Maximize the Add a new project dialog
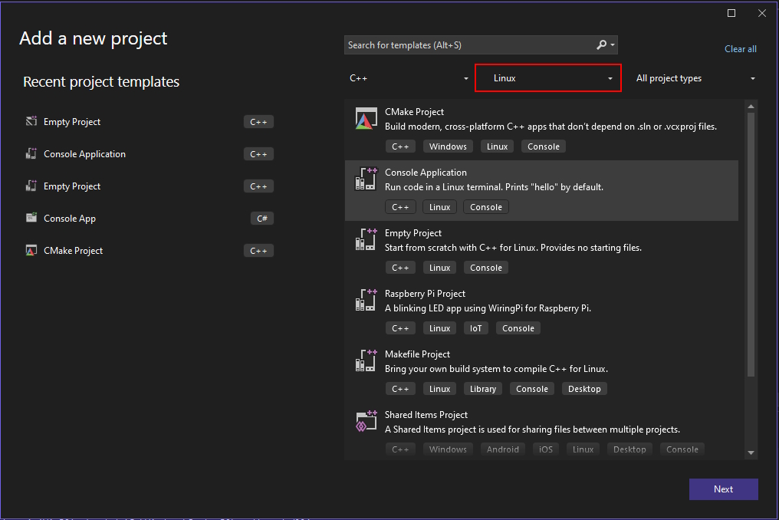The width and height of the screenshot is (779, 520). [731, 13]
